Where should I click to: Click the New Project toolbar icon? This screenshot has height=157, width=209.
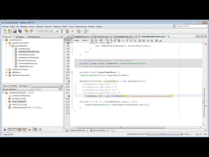pos(10,31)
